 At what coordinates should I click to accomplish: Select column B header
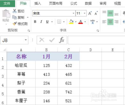pyautogui.click(x=46, y=50)
